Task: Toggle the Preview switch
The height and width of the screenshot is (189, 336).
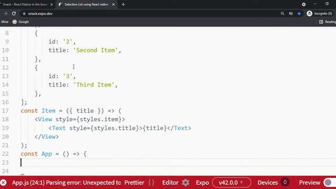Action: coord(330,183)
